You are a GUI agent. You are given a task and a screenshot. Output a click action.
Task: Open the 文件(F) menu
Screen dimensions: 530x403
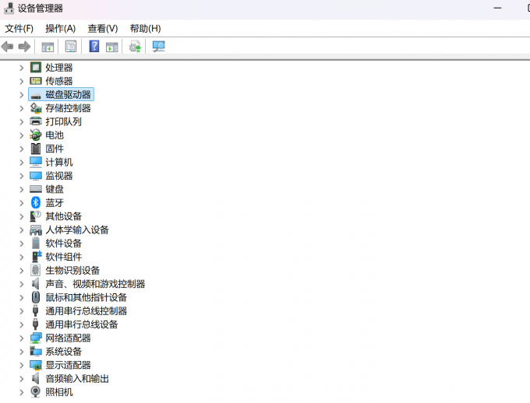[19, 29]
